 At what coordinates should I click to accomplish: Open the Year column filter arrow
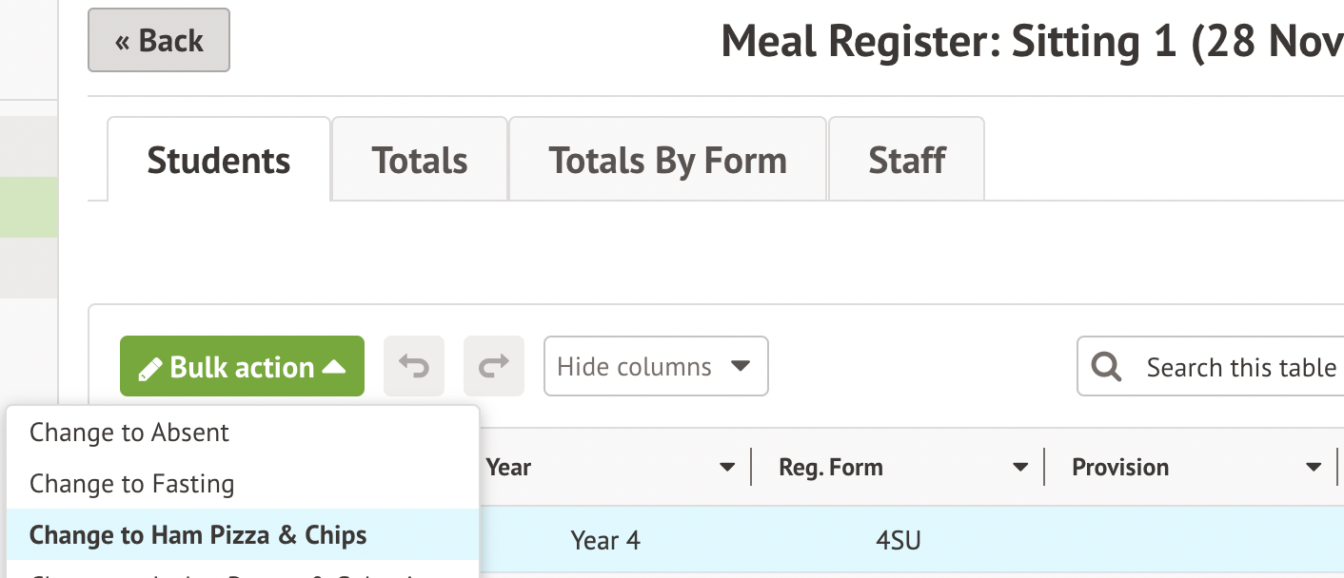[x=727, y=467]
